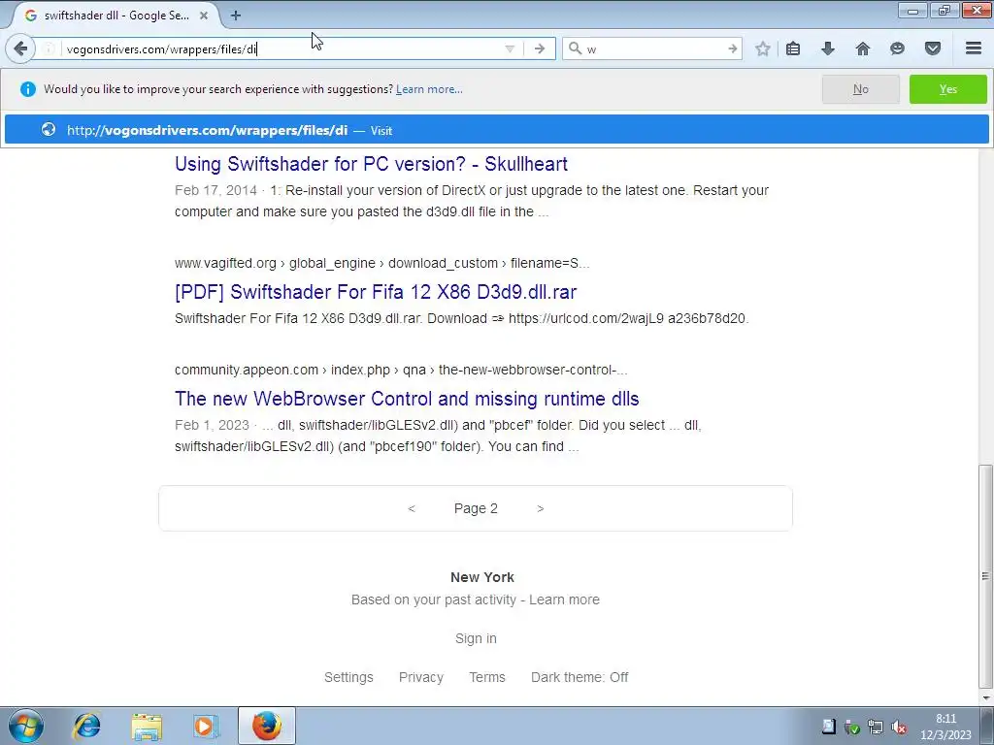
Task: Open Windows Explorer folder taskbar icon
Action: [x=147, y=726]
